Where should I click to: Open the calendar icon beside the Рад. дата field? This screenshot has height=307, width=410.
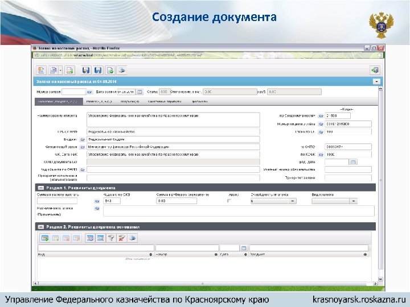[x=353, y=162]
